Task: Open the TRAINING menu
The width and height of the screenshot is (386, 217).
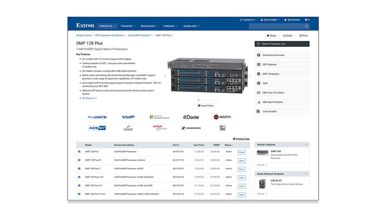Action: point(128,26)
